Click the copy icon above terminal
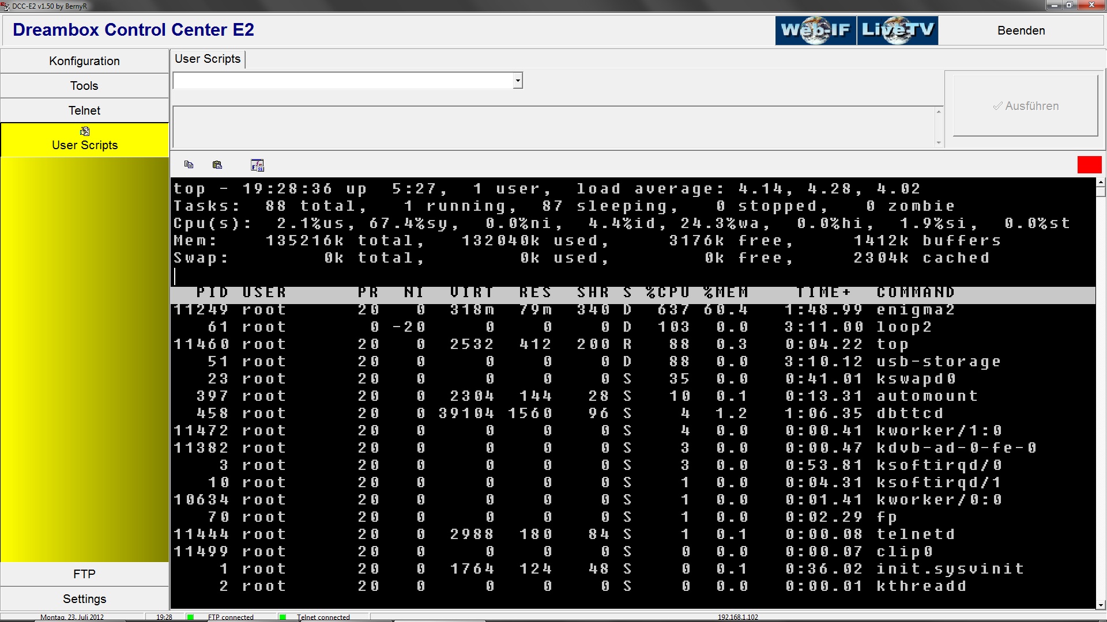The width and height of the screenshot is (1107, 622). [x=189, y=165]
